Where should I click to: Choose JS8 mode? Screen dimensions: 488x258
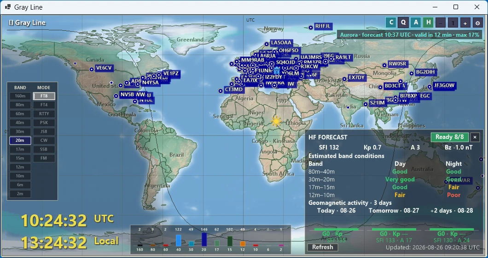click(44, 132)
